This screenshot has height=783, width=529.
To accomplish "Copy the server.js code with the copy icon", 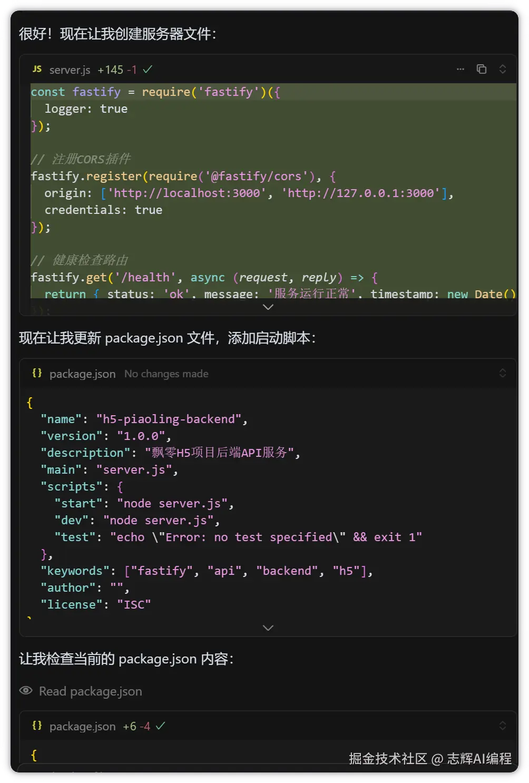I will pyautogui.click(x=482, y=69).
